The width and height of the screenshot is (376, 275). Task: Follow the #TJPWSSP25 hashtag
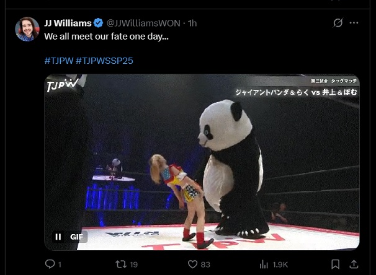coord(104,61)
